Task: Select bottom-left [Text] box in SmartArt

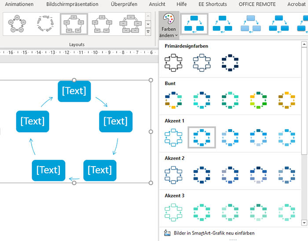Action: [48, 170]
